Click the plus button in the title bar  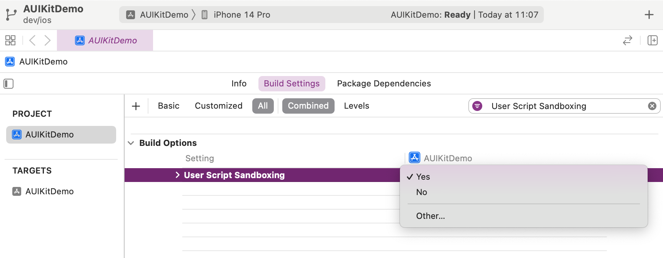coord(649,15)
